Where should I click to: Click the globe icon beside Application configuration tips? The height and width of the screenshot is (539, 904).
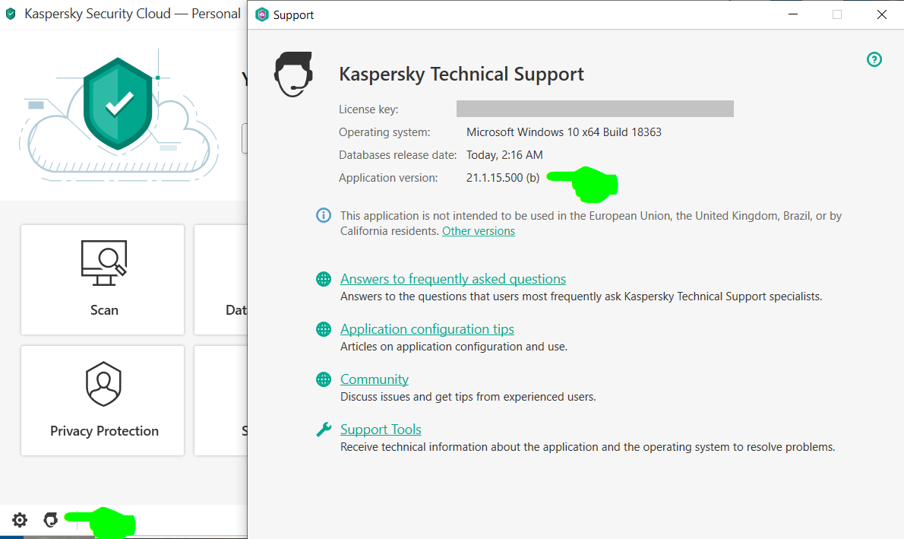pyautogui.click(x=324, y=329)
